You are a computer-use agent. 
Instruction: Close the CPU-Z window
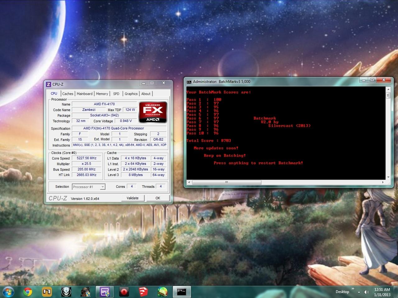click(x=164, y=83)
